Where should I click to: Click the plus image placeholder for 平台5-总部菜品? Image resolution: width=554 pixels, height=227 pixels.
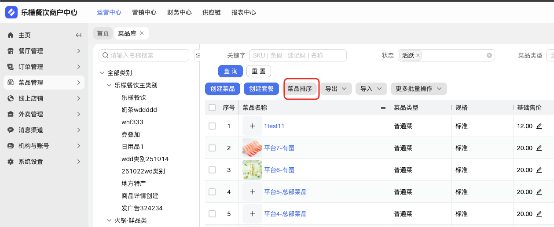pyautogui.click(x=252, y=192)
